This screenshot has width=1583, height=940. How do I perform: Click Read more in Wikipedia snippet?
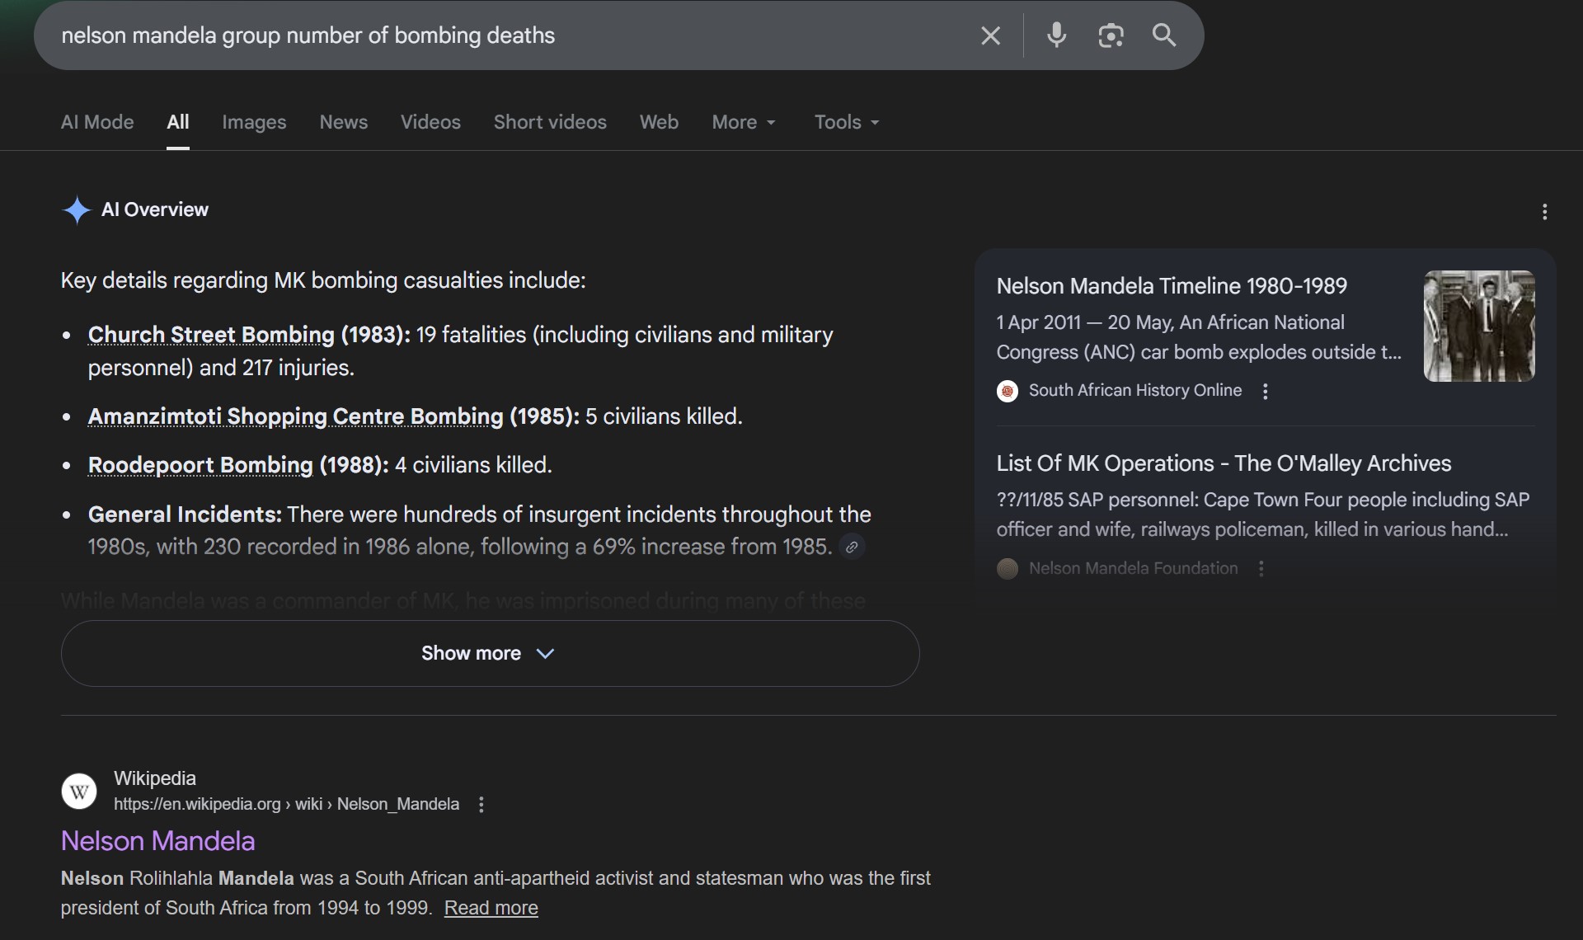[491, 908]
